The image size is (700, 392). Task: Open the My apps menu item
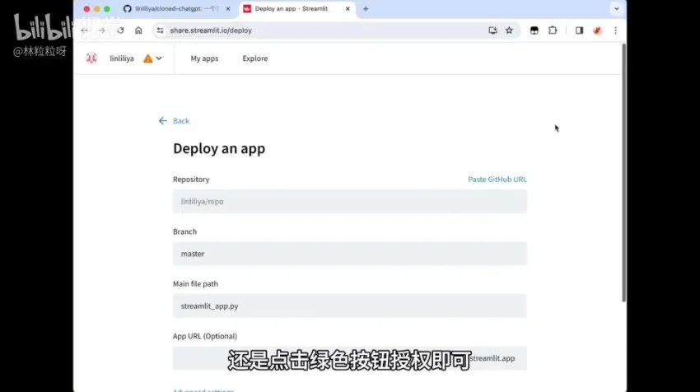(204, 58)
